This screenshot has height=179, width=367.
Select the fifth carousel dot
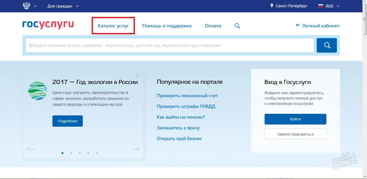coord(97,153)
